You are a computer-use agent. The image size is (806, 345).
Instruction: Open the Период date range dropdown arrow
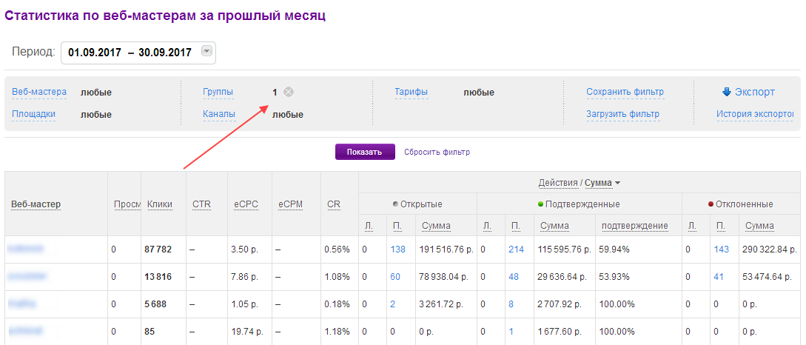tap(206, 52)
